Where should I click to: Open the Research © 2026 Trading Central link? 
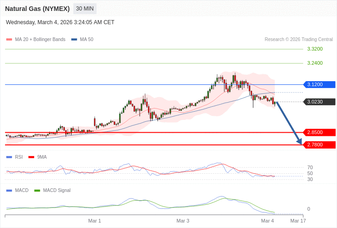tap(299, 40)
